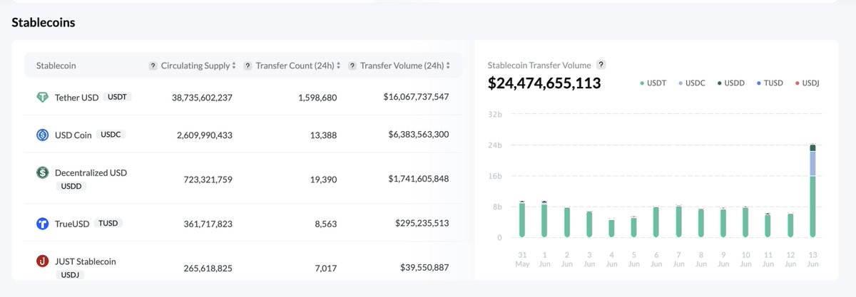Image resolution: width=856 pixels, height=297 pixels.
Task: Click the 32b y-axis label
Action: 495,114
